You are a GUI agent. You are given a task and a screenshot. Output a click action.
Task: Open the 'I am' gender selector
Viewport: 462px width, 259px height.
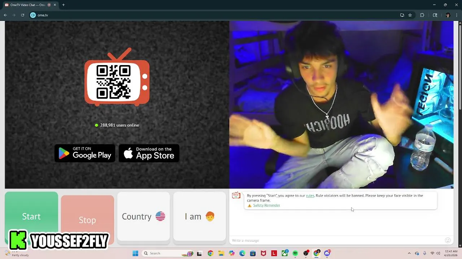(200, 216)
